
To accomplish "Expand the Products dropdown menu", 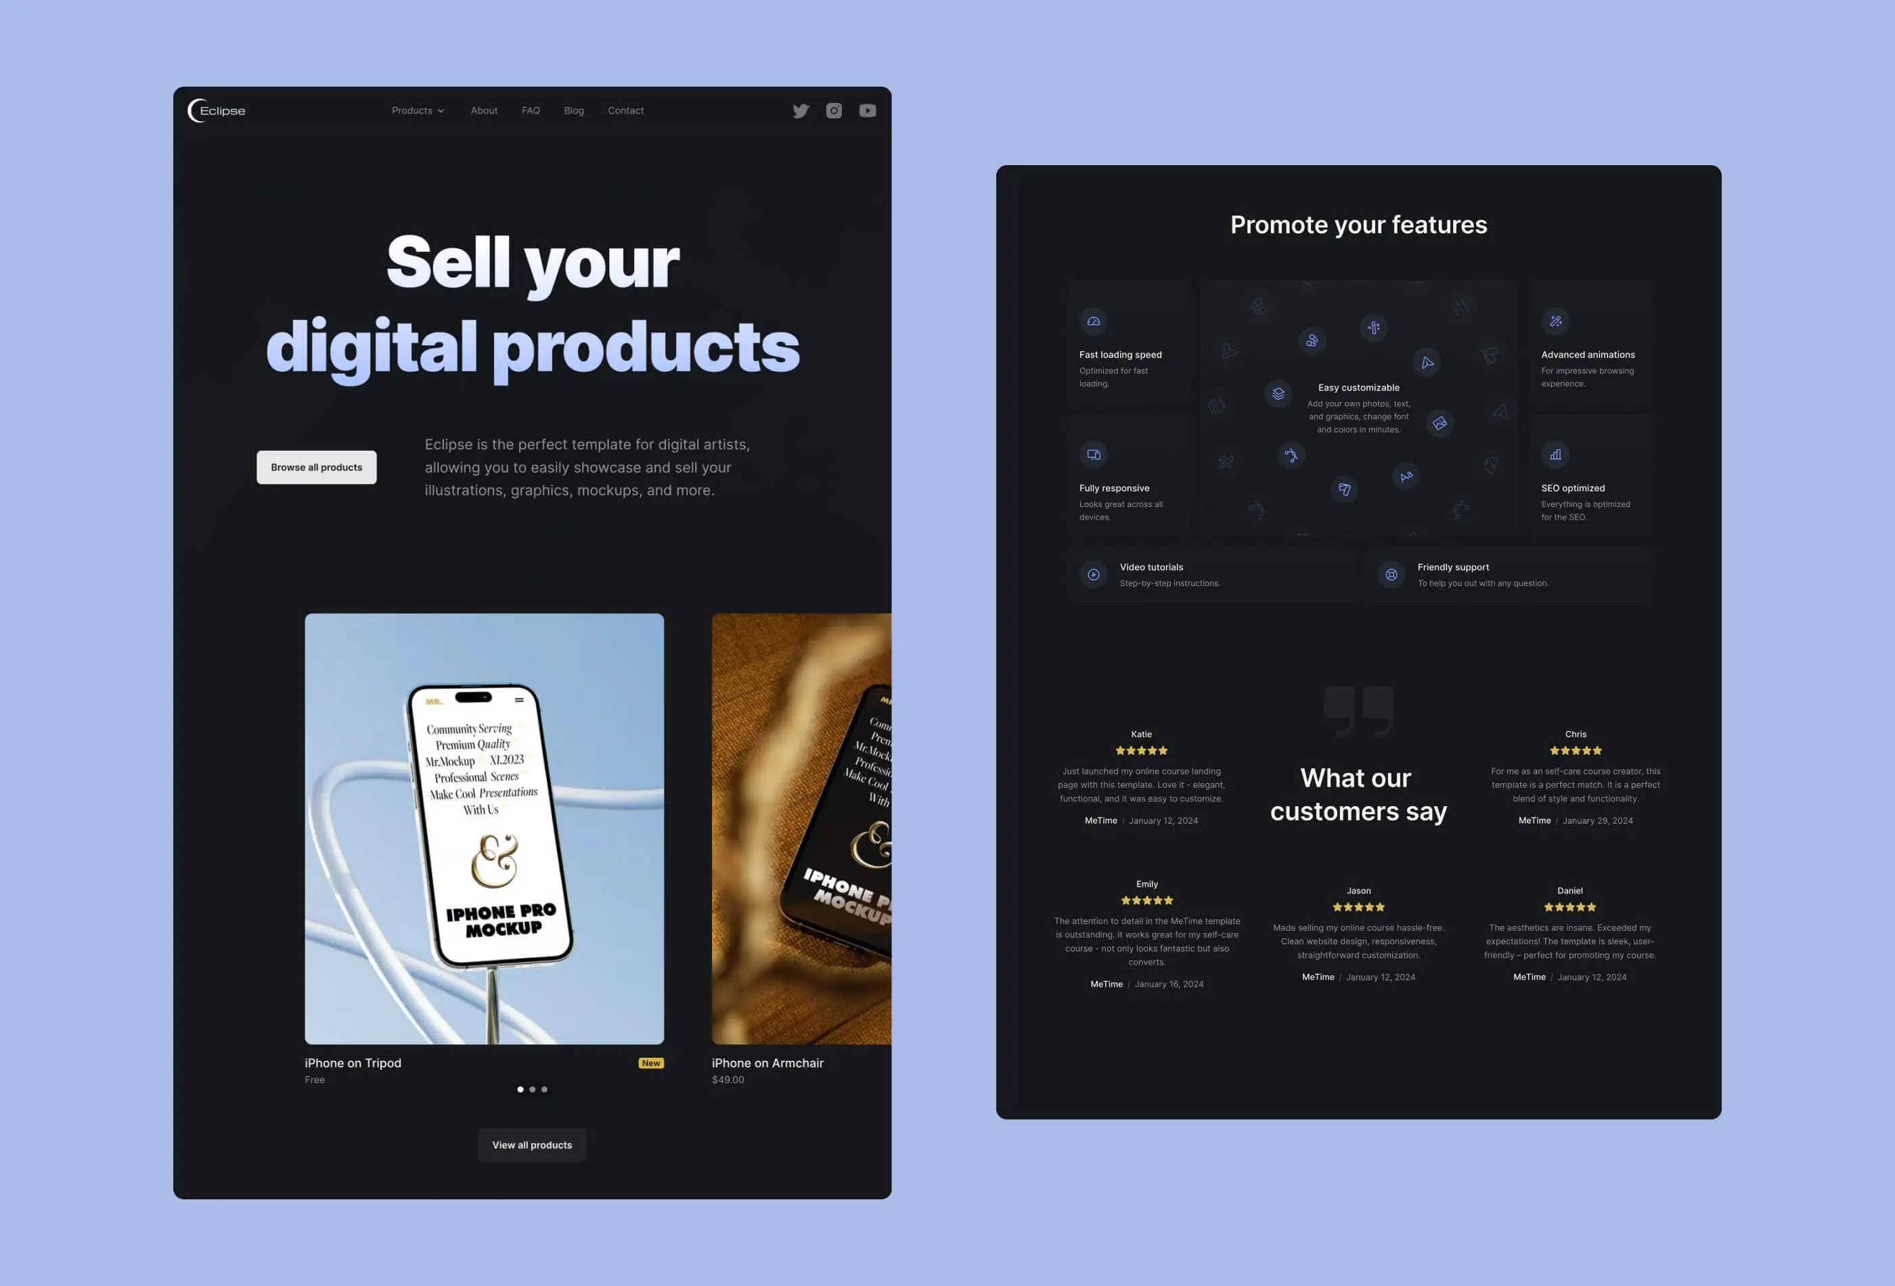I will tap(416, 110).
